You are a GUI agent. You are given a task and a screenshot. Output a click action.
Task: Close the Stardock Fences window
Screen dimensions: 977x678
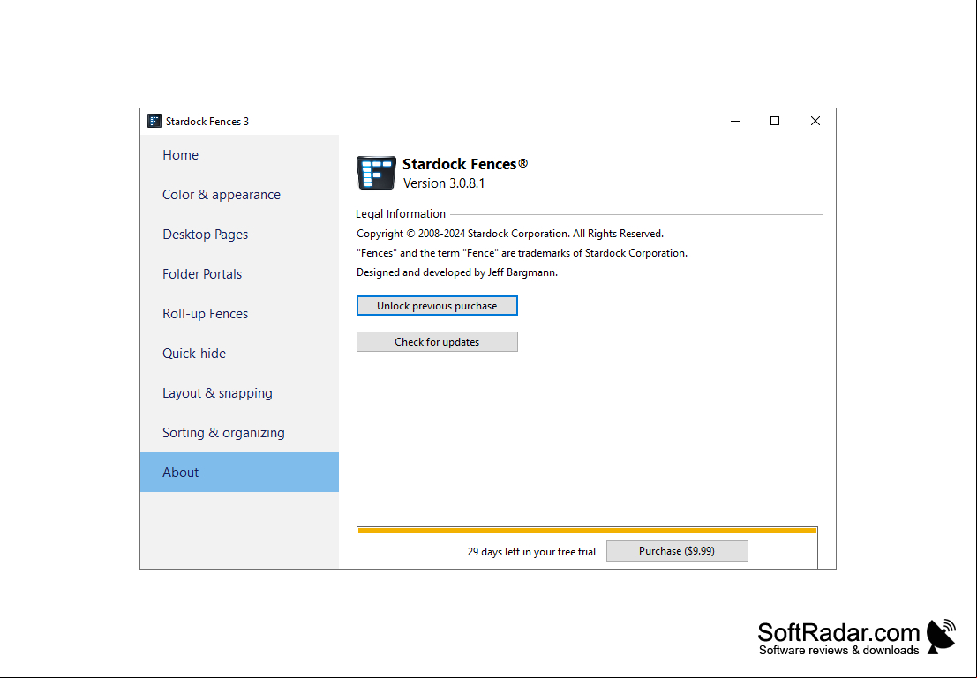click(815, 121)
